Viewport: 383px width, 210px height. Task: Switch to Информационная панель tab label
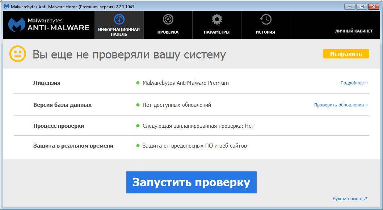[119, 32]
